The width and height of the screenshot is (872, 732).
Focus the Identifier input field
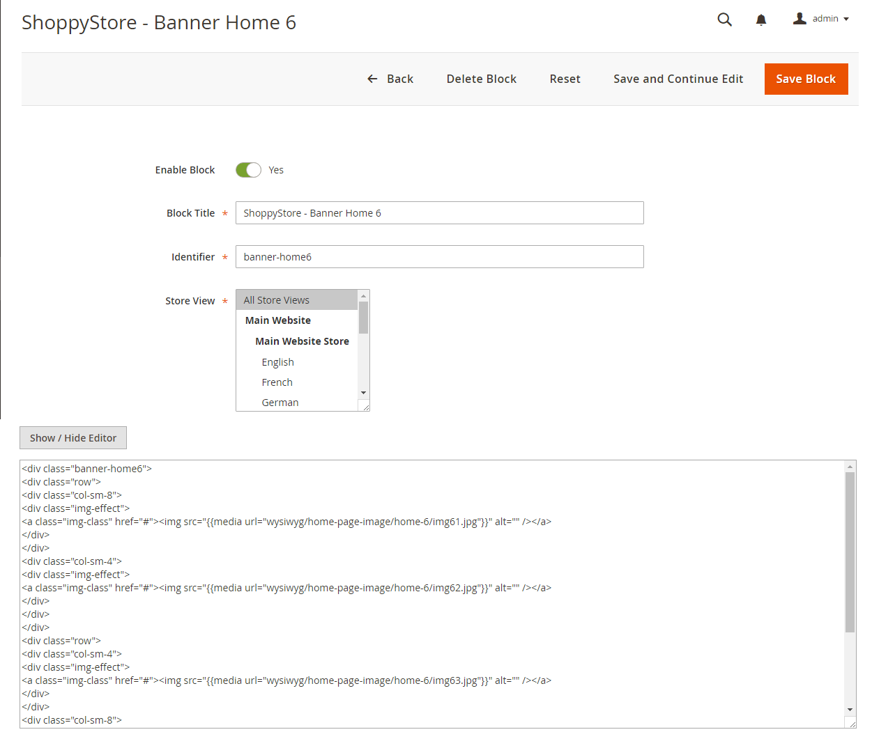point(440,257)
